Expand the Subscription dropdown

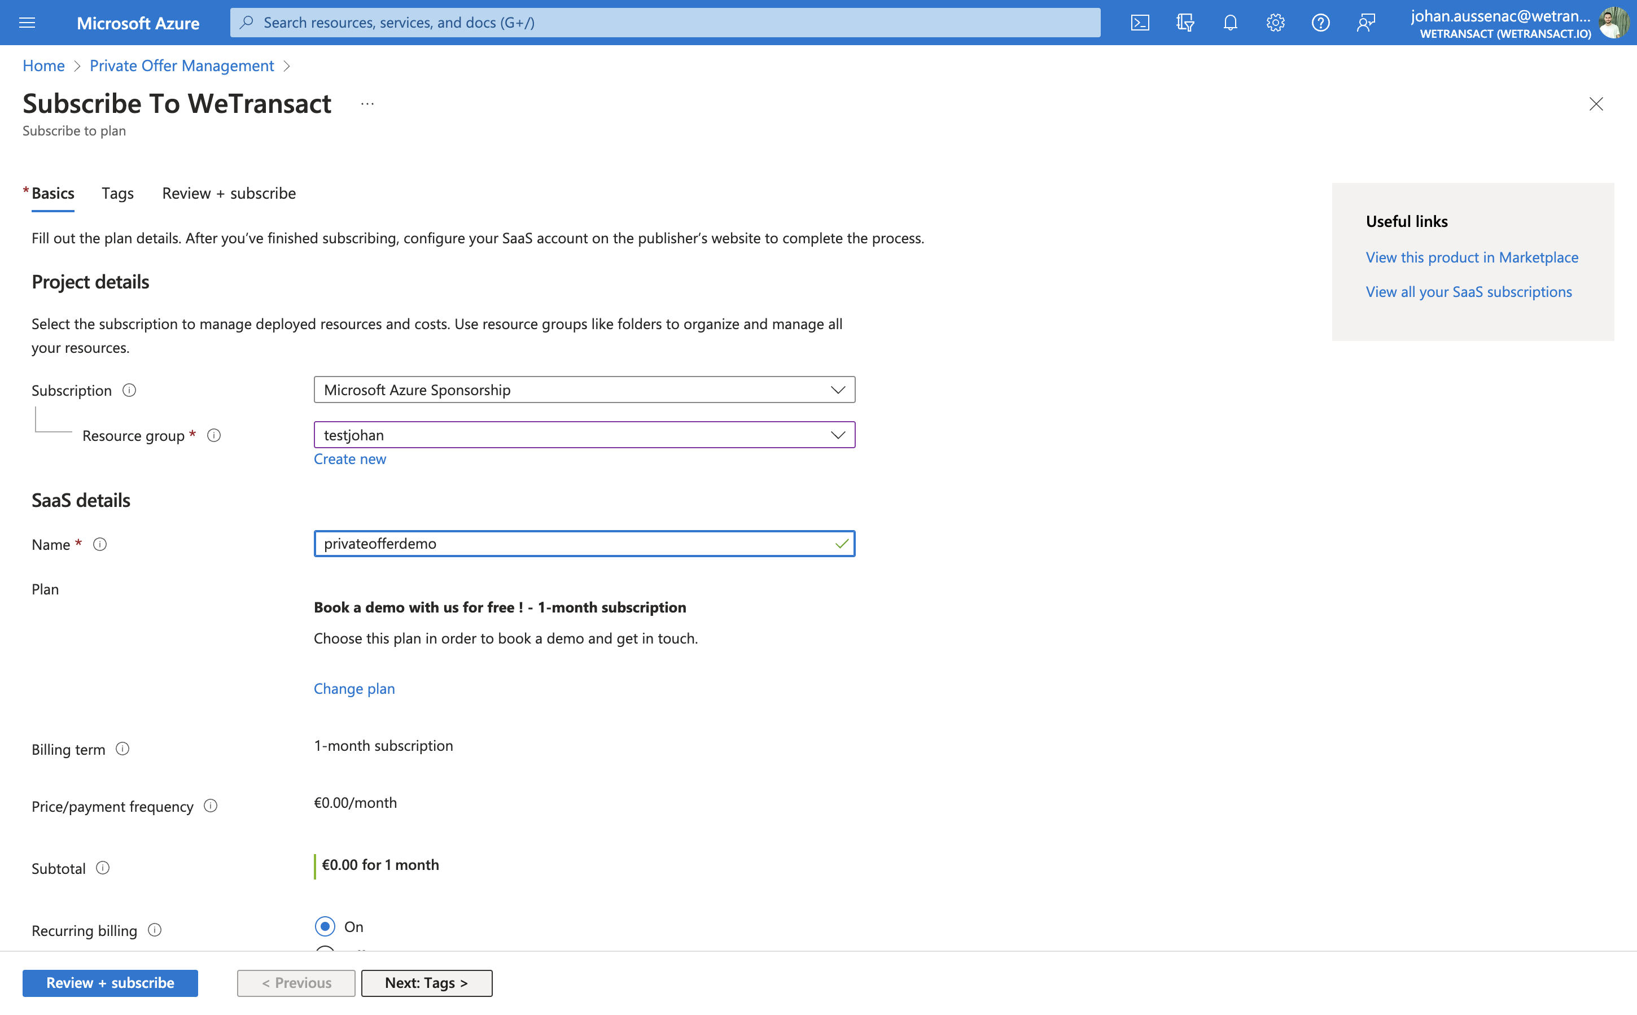click(x=584, y=390)
